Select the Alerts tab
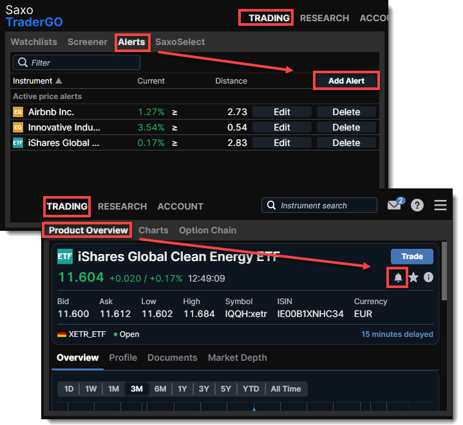This screenshot has height=425, width=463. pyautogui.click(x=131, y=42)
